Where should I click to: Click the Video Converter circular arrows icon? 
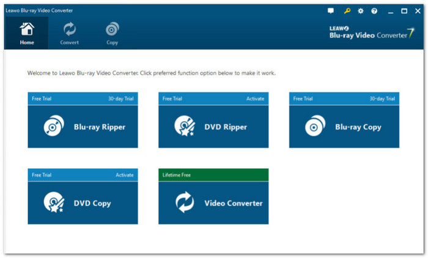pyautogui.click(x=185, y=202)
